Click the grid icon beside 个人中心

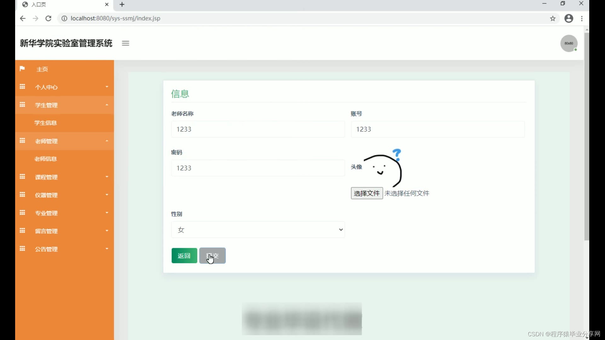click(x=22, y=87)
